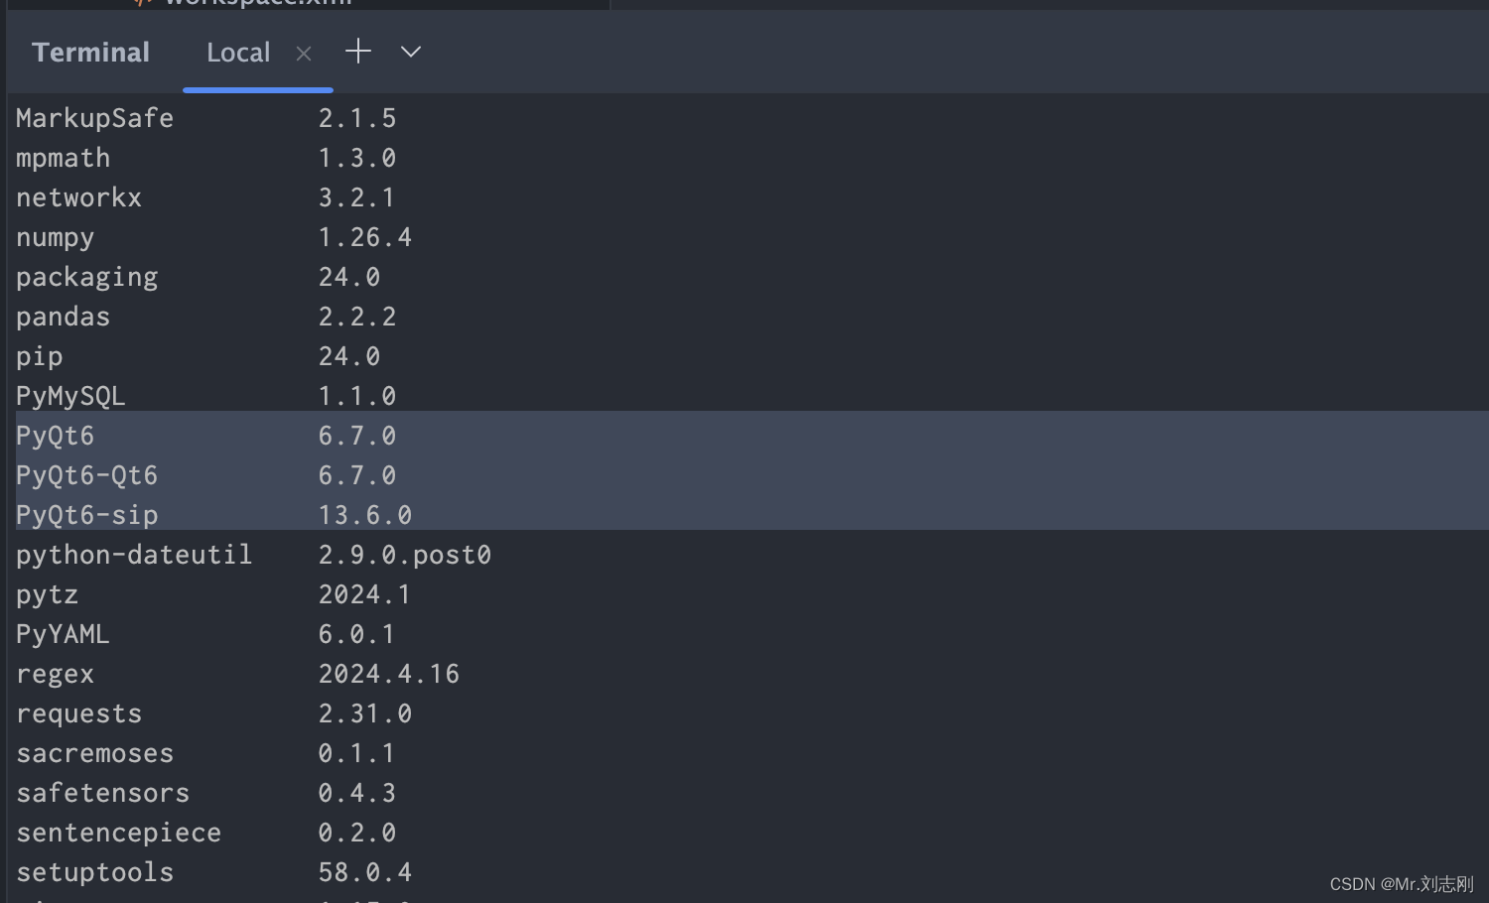Image resolution: width=1489 pixels, height=903 pixels.
Task: Click the safetensors package name
Action: point(102,793)
